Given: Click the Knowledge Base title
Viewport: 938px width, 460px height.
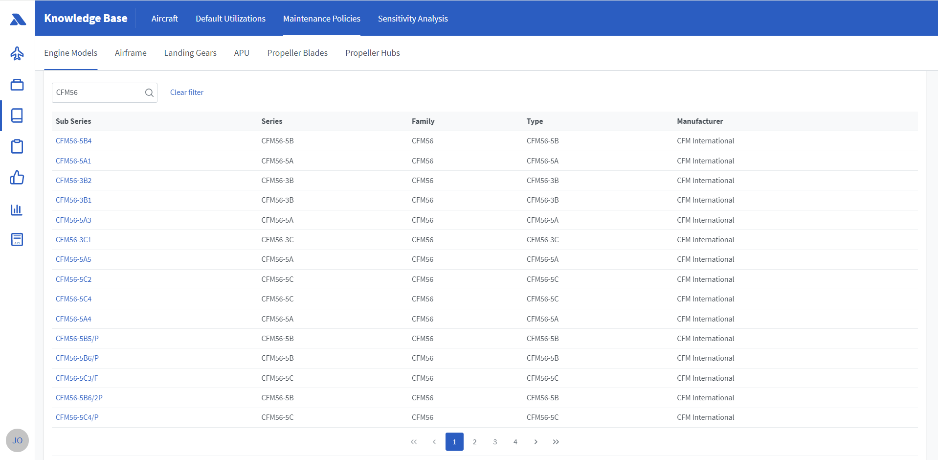Looking at the screenshot, I should (x=86, y=19).
